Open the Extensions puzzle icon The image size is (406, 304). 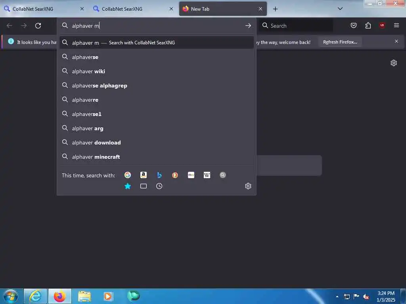368,25
